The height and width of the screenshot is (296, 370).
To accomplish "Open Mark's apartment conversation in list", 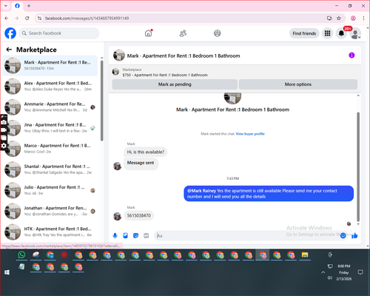I will coord(50,65).
